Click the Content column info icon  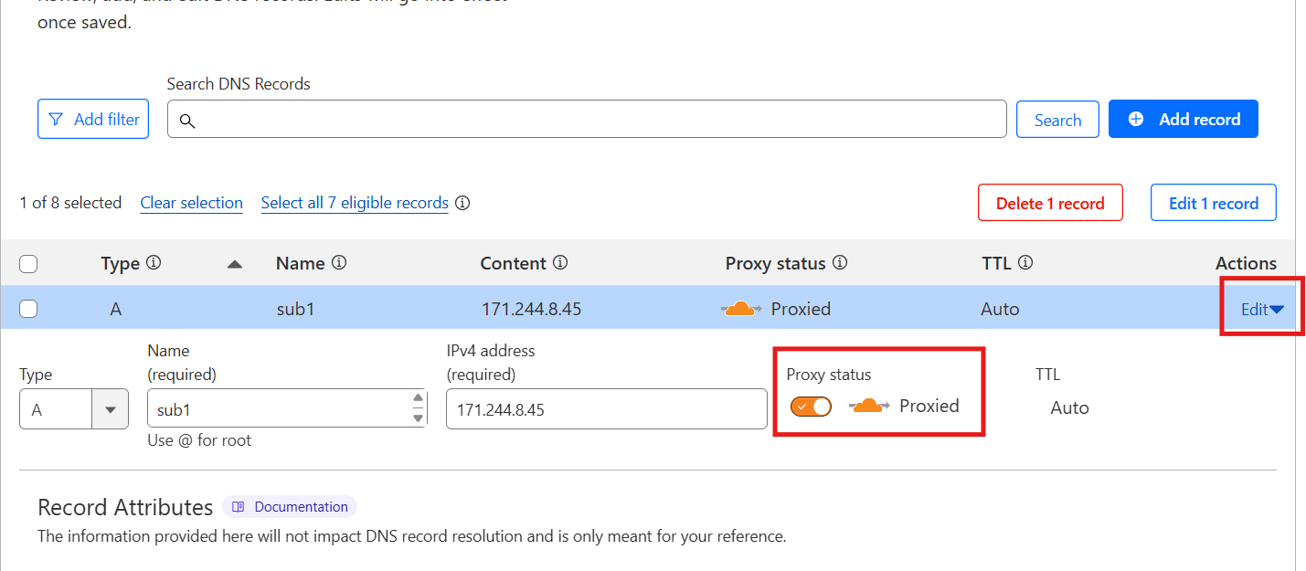(x=560, y=263)
